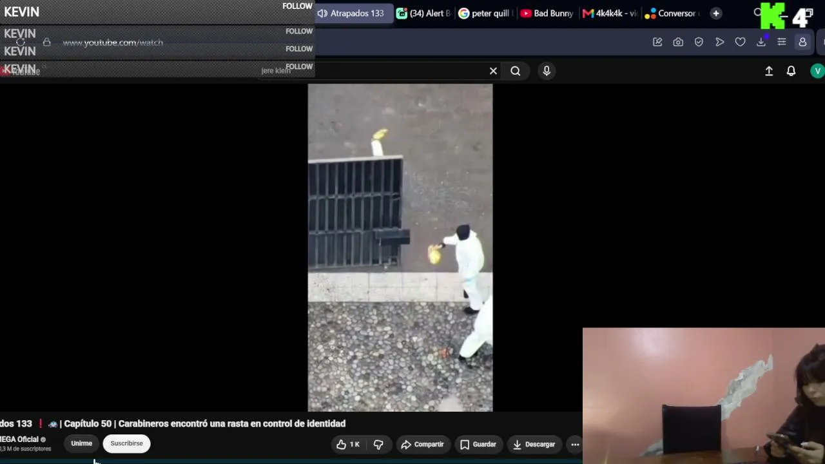Image resolution: width=825 pixels, height=464 pixels.
Task: Open the peter quill Google tab
Action: click(x=484, y=14)
